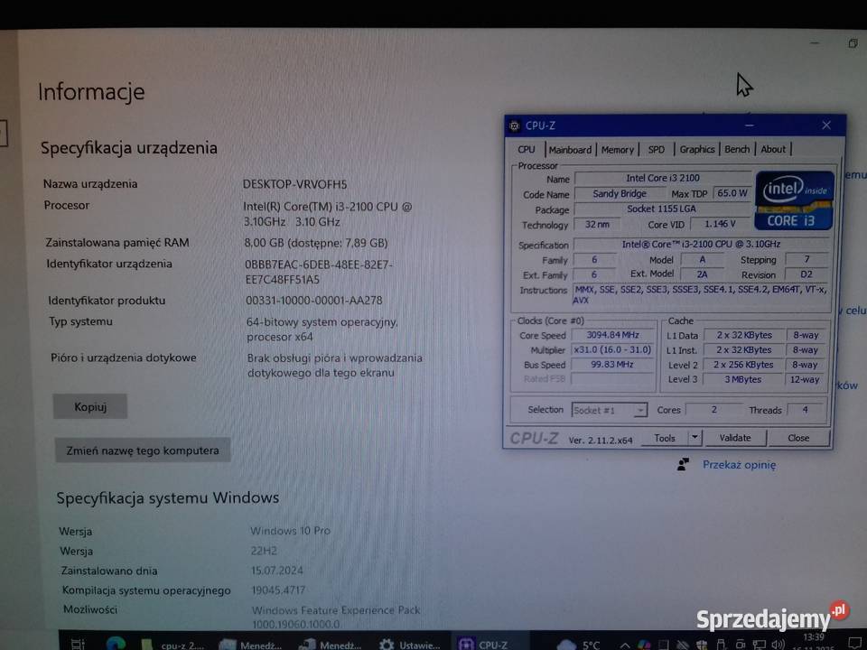Open Microsoft Edge from the taskbar
The image size is (867, 650).
(117, 643)
